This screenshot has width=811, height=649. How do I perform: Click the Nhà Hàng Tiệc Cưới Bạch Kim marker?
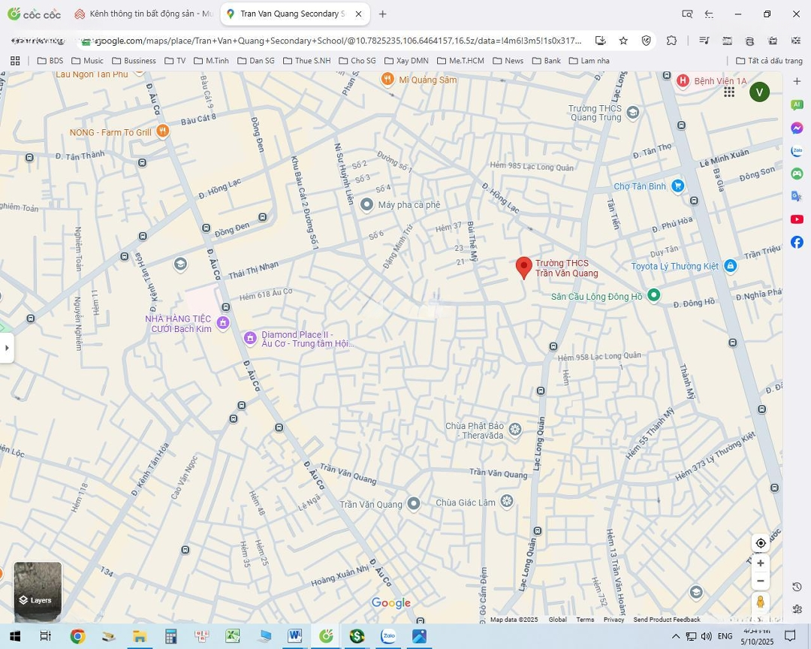point(223,323)
